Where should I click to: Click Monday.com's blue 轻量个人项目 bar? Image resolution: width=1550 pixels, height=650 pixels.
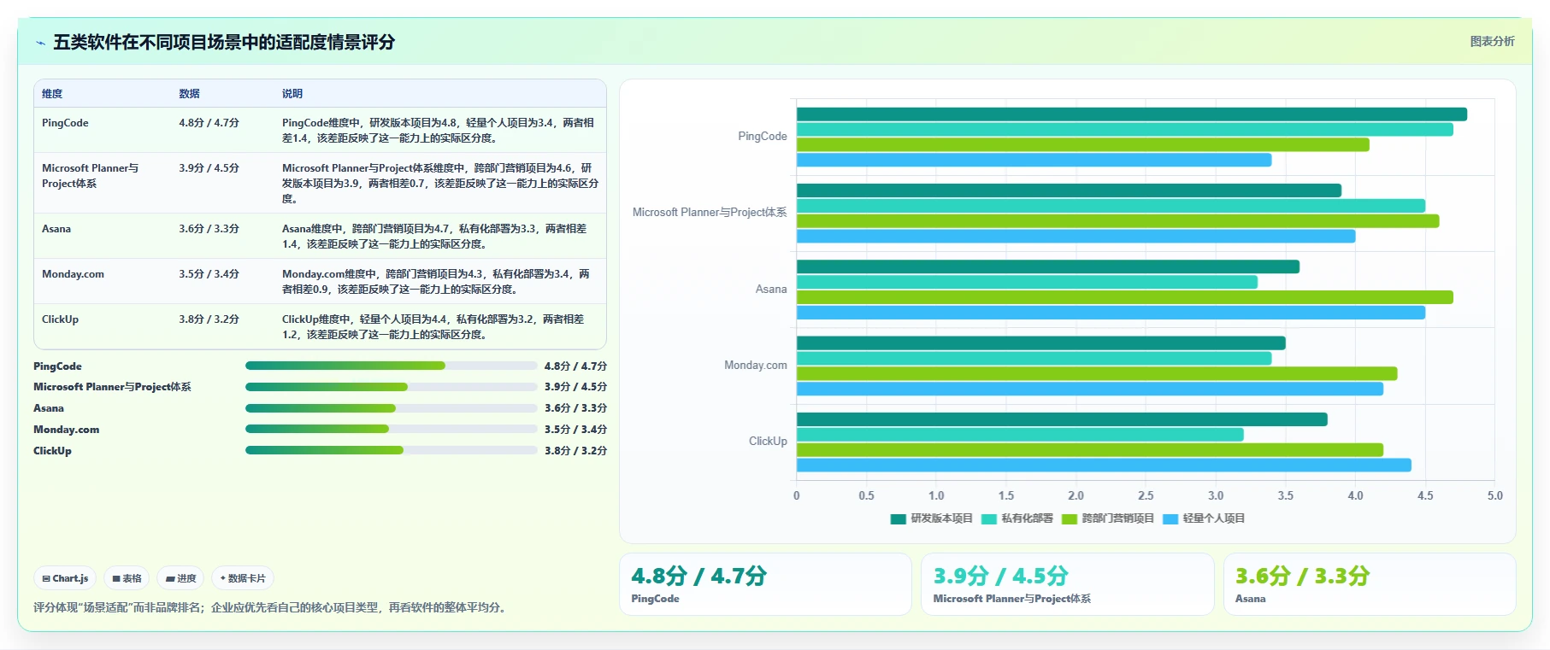[x=1090, y=389]
